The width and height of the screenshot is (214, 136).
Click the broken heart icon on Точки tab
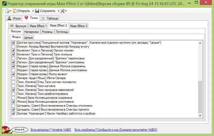pos(26,18)
